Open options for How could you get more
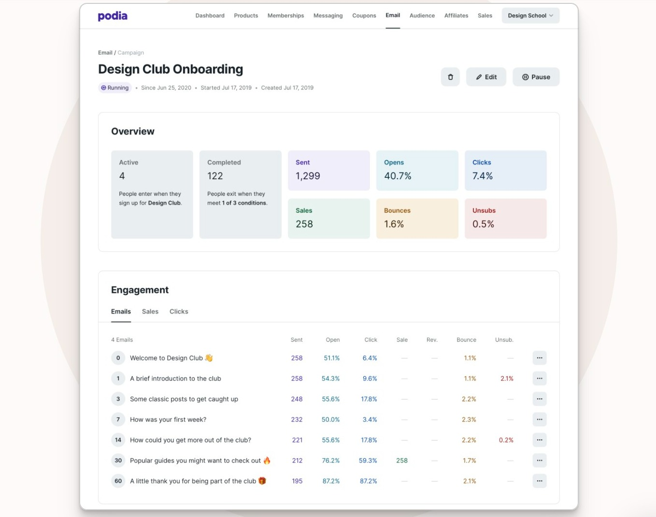The image size is (656, 517). coord(540,440)
